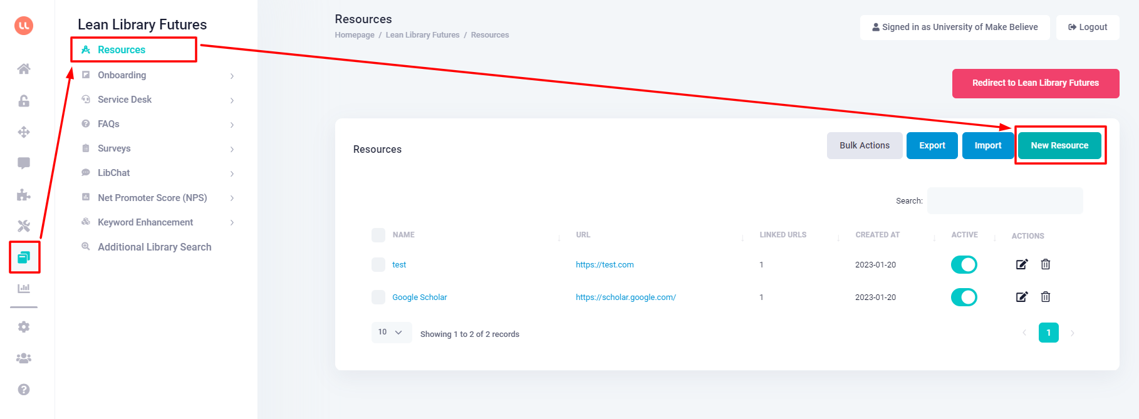Open Net Promoter Score (NPS) menu item
Image resolution: width=1139 pixels, height=419 pixels.
(152, 198)
